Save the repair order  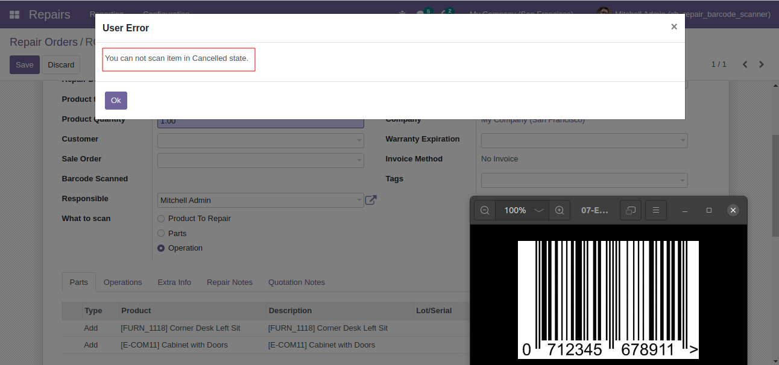tap(25, 64)
